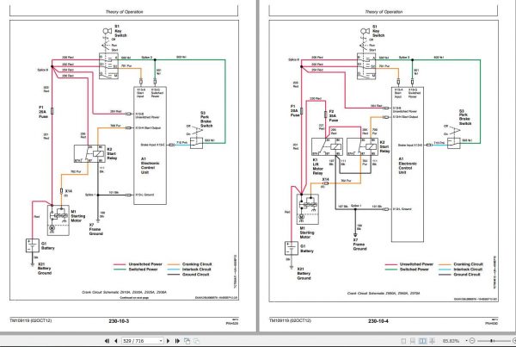Click the left page 230-10-3 schematic

click(124, 160)
